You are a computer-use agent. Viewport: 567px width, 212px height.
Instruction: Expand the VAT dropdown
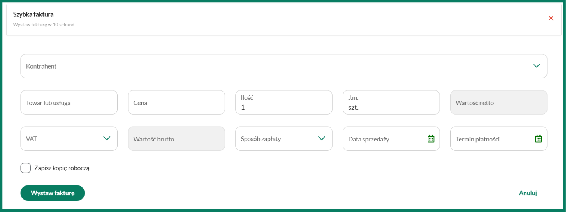click(69, 138)
